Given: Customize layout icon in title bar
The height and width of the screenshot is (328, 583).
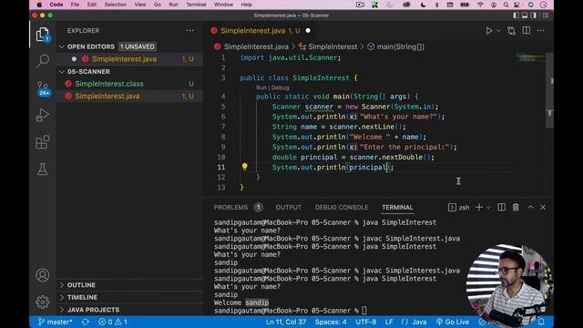Looking at the screenshot, I should pos(546,15).
